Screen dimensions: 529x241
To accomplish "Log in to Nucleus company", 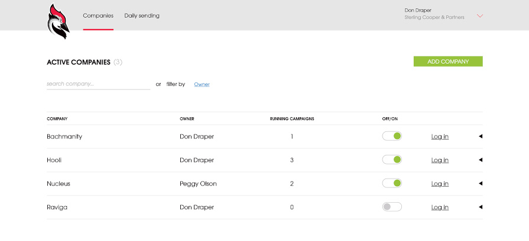I will 440,183.
